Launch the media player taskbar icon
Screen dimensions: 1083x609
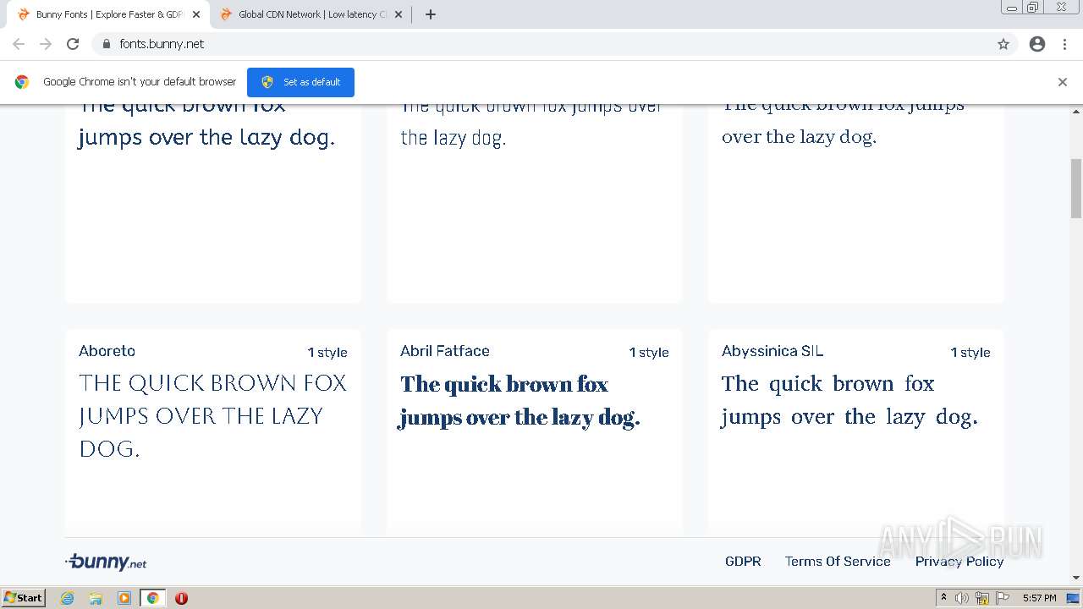click(124, 598)
